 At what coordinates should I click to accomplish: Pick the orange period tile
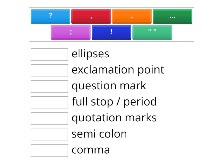tap(132, 16)
